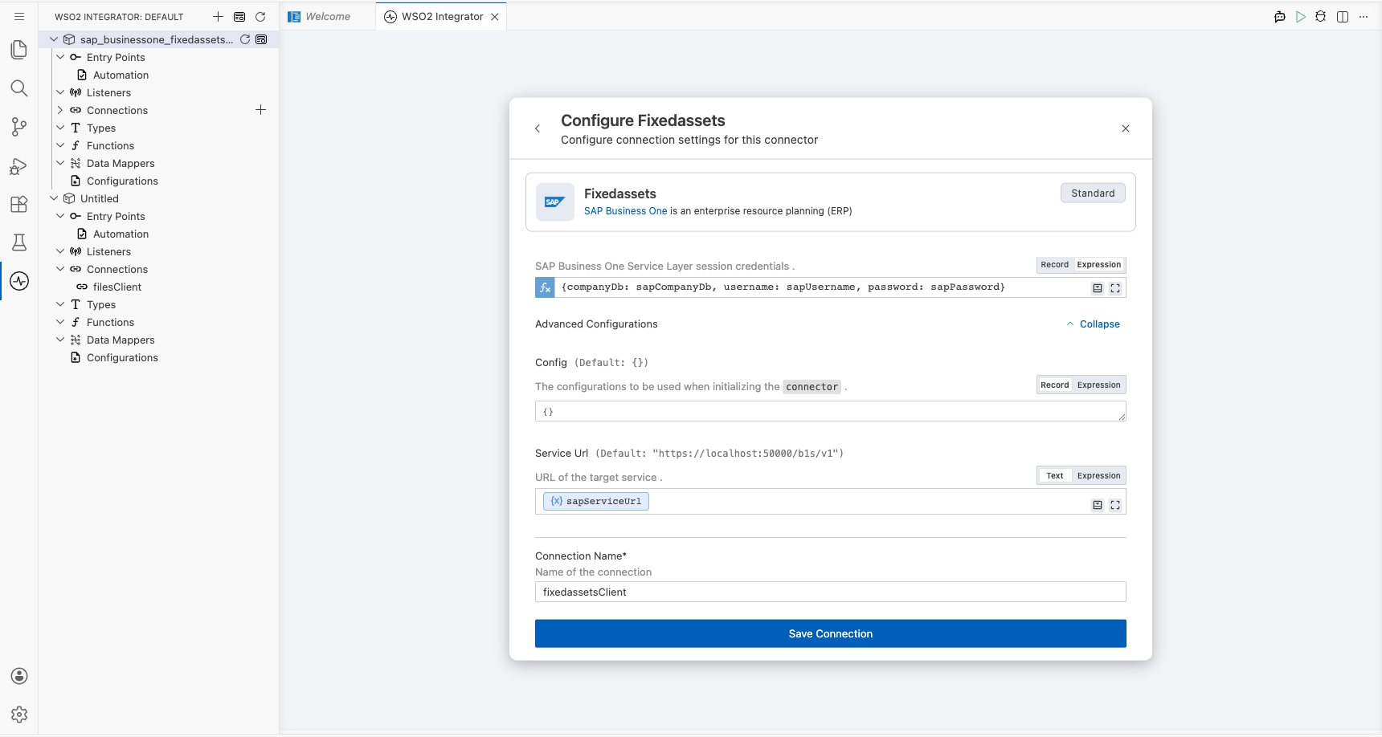Open Configurations under Untitled project
Image resolution: width=1382 pixels, height=737 pixels.
pyautogui.click(x=122, y=357)
